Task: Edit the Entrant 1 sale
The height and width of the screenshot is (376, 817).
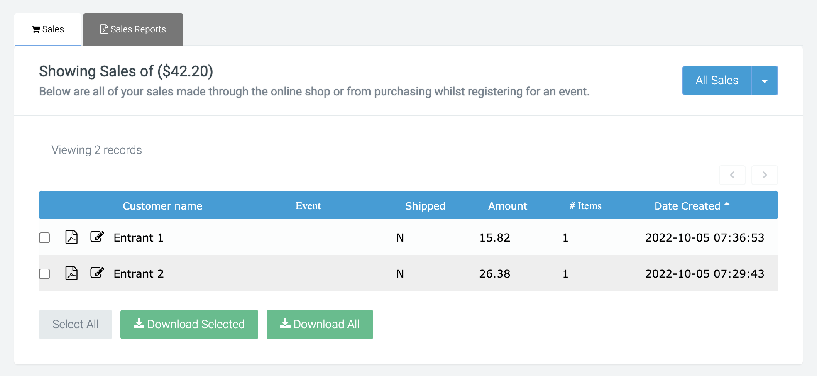Action: coord(97,237)
